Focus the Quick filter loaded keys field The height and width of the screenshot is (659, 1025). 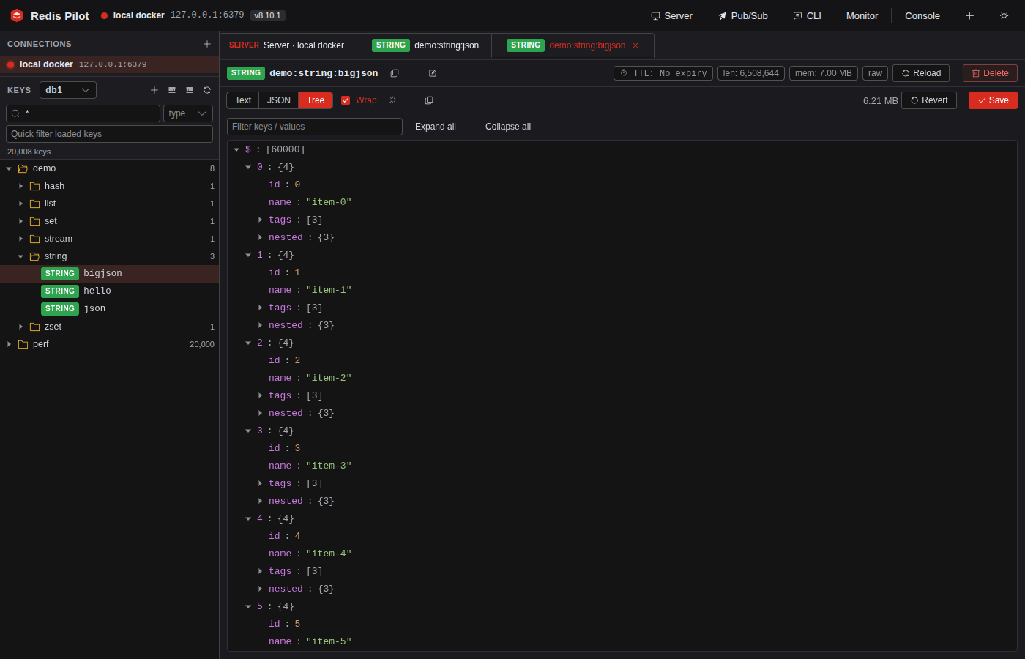pos(110,134)
